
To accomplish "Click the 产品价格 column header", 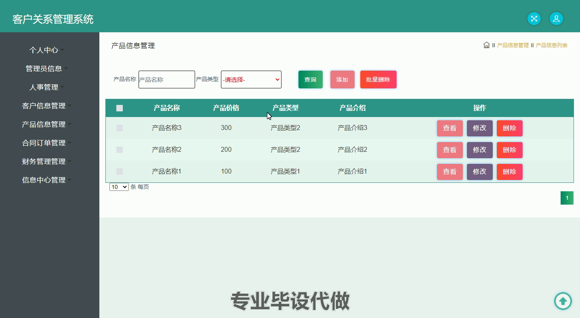I will [226, 108].
